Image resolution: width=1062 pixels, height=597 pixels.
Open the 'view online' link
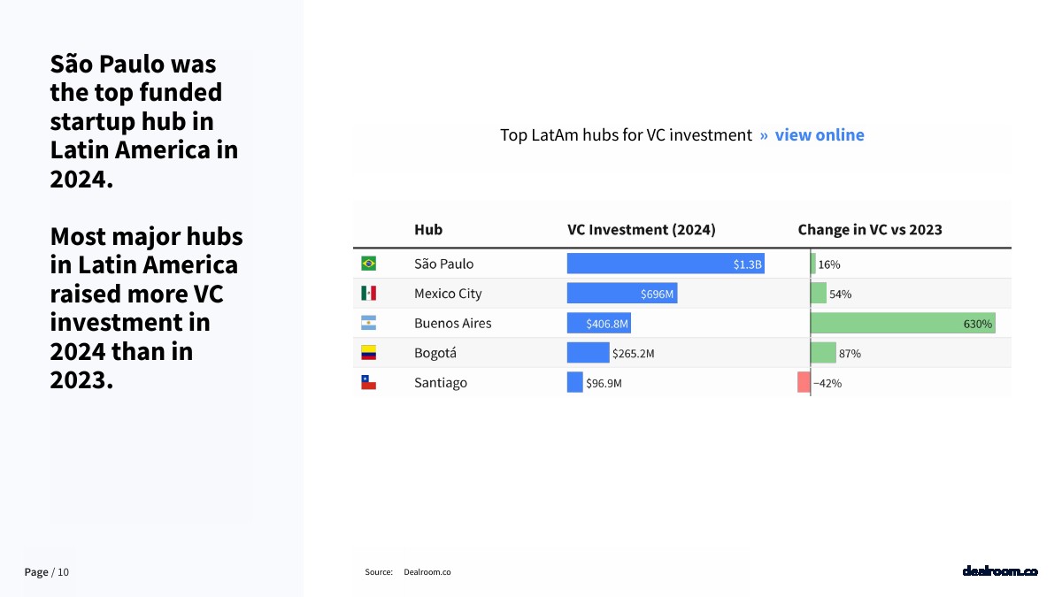(819, 135)
